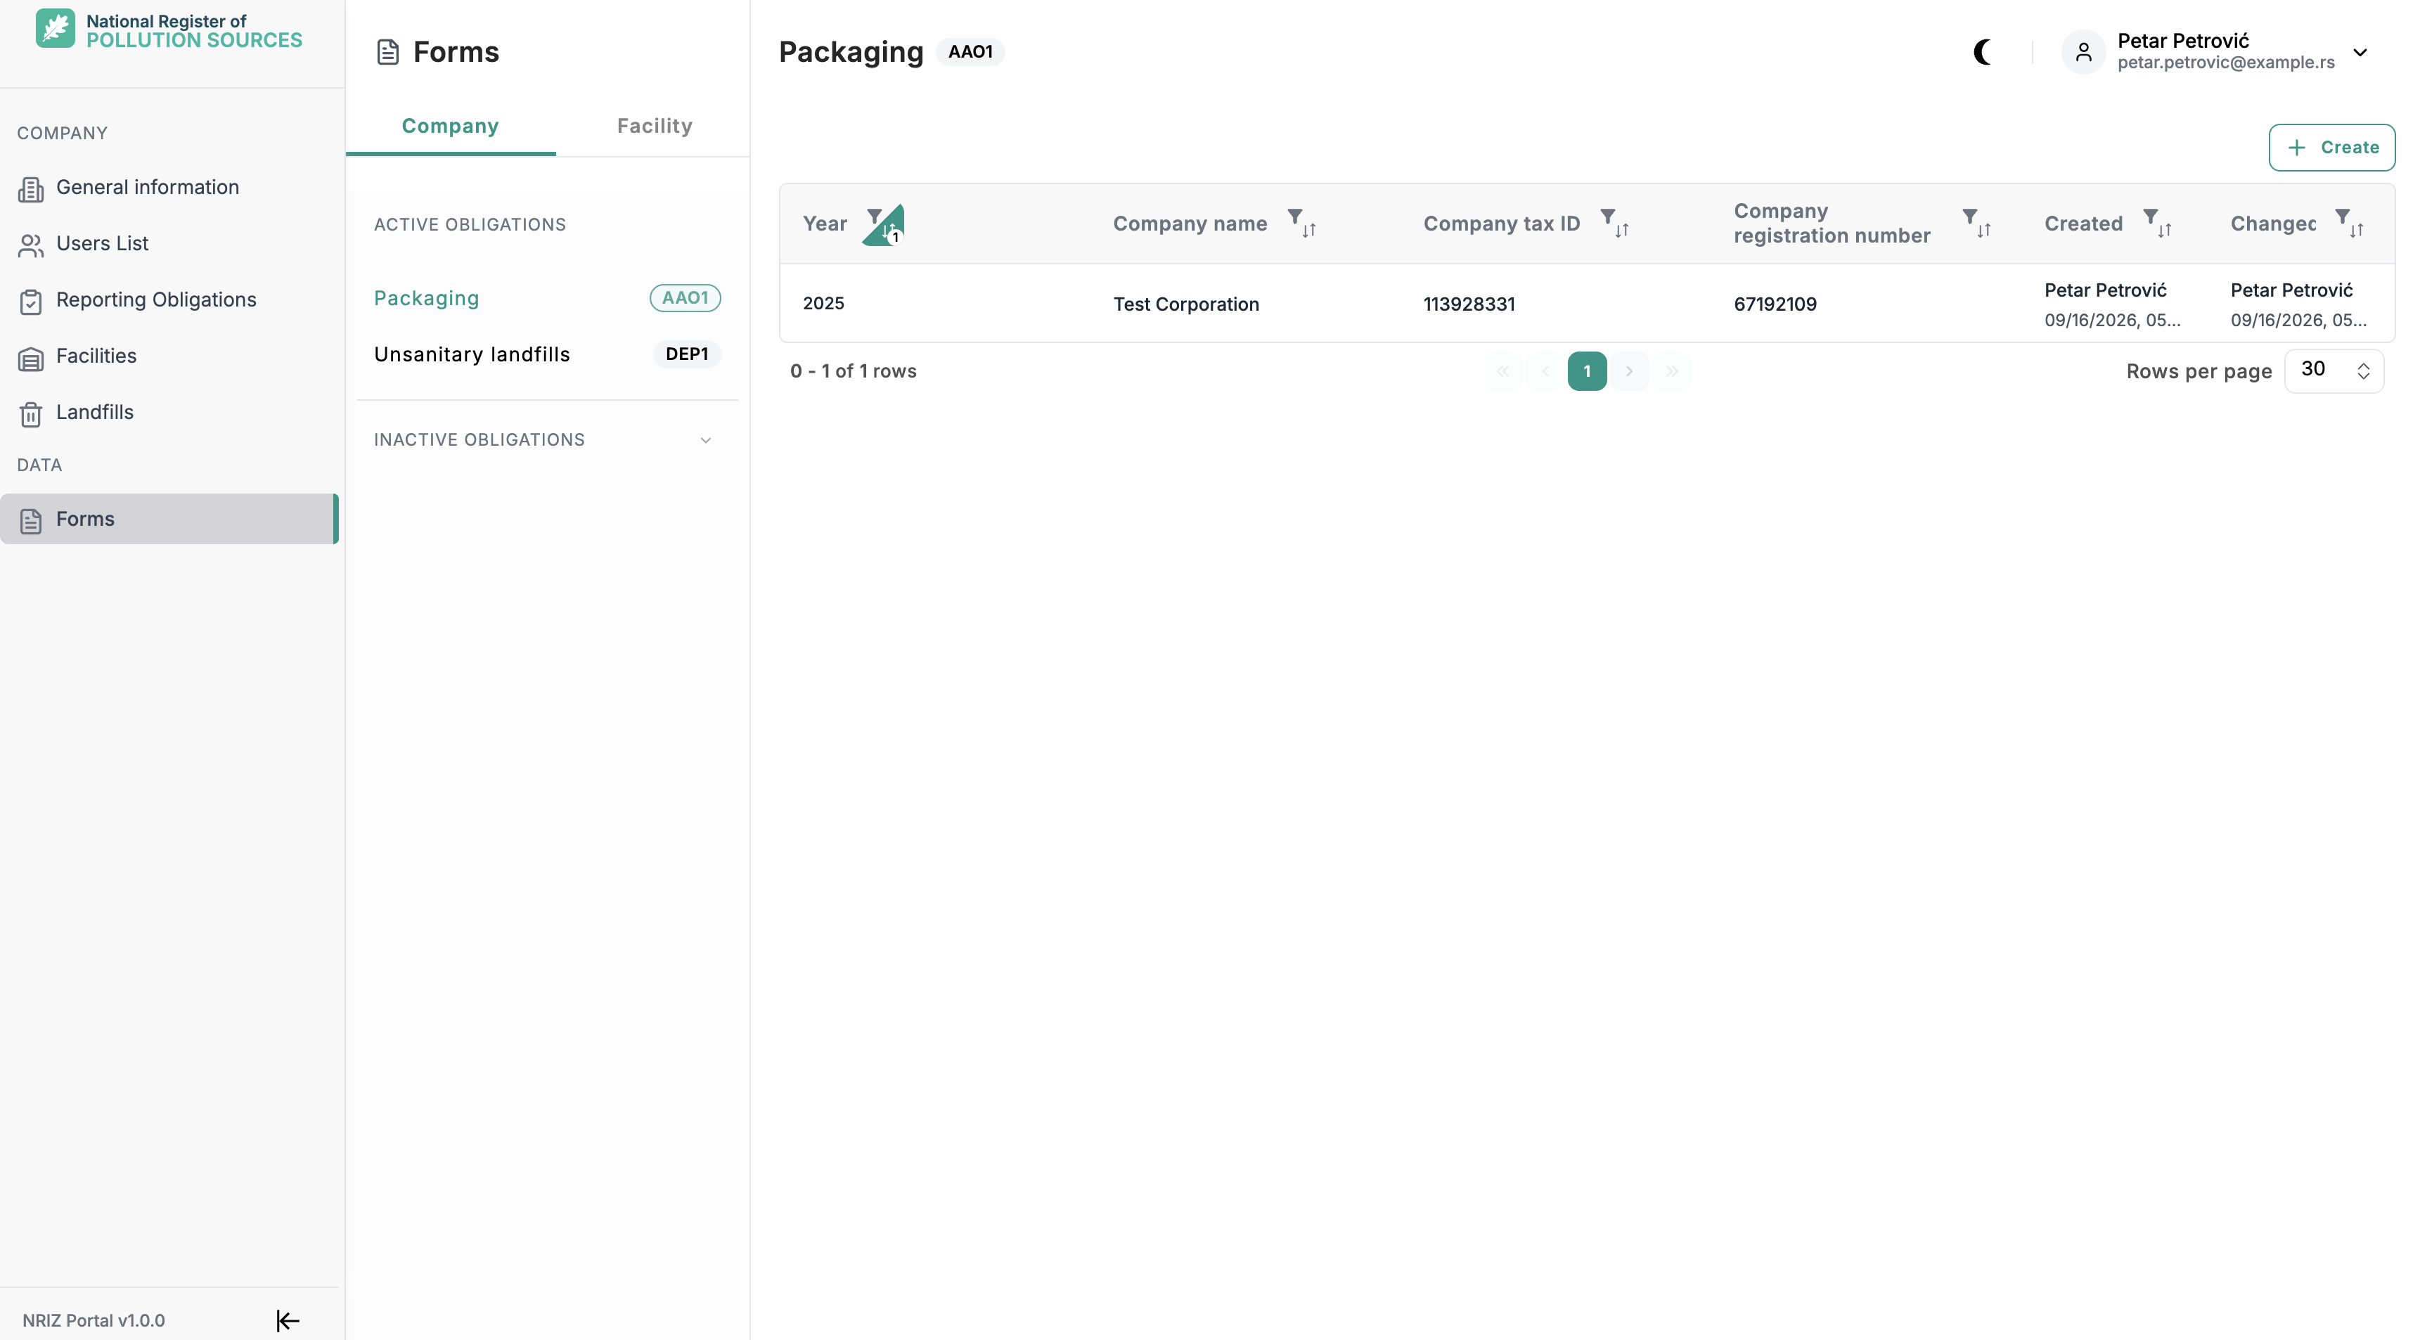
Task: Click the NRIZ Portal v1.0.0 version text
Action: coord(94,1320)
